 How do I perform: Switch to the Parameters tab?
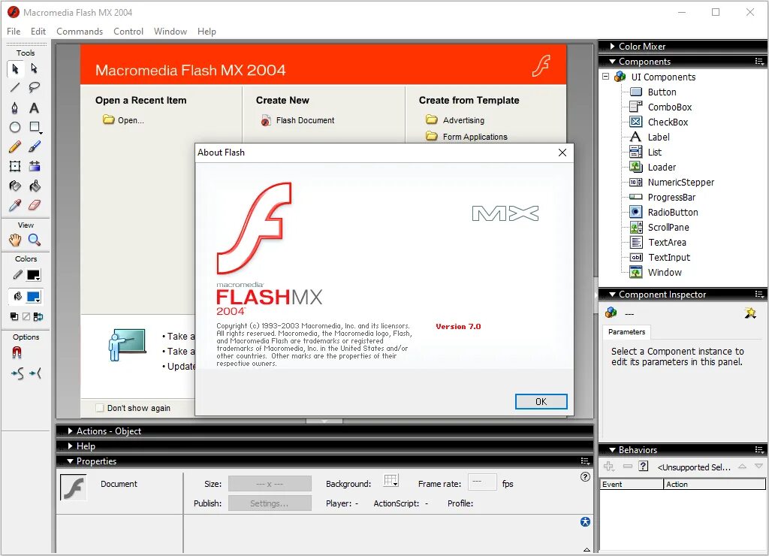click(x=626, y=332)
